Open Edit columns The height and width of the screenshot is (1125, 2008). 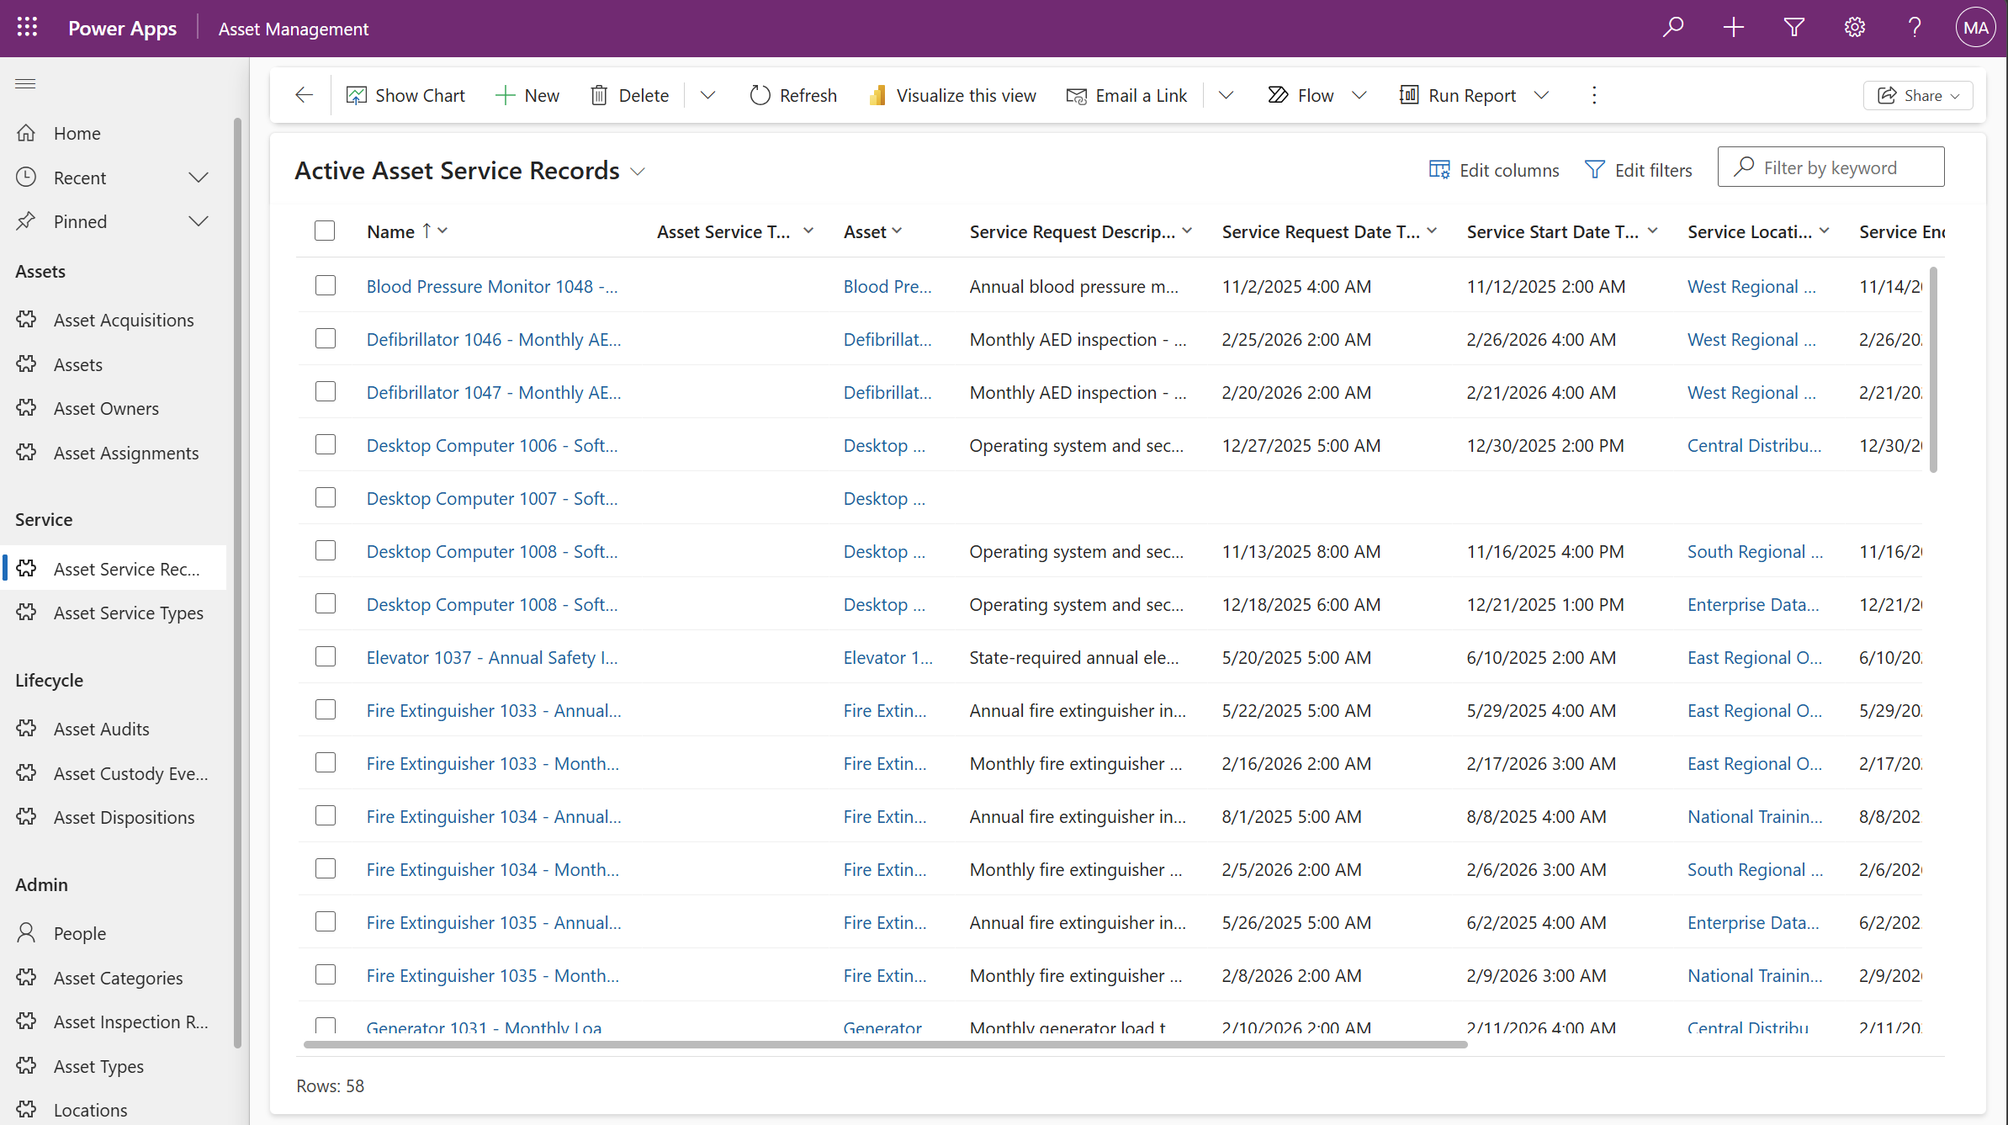pos(1494,170)
